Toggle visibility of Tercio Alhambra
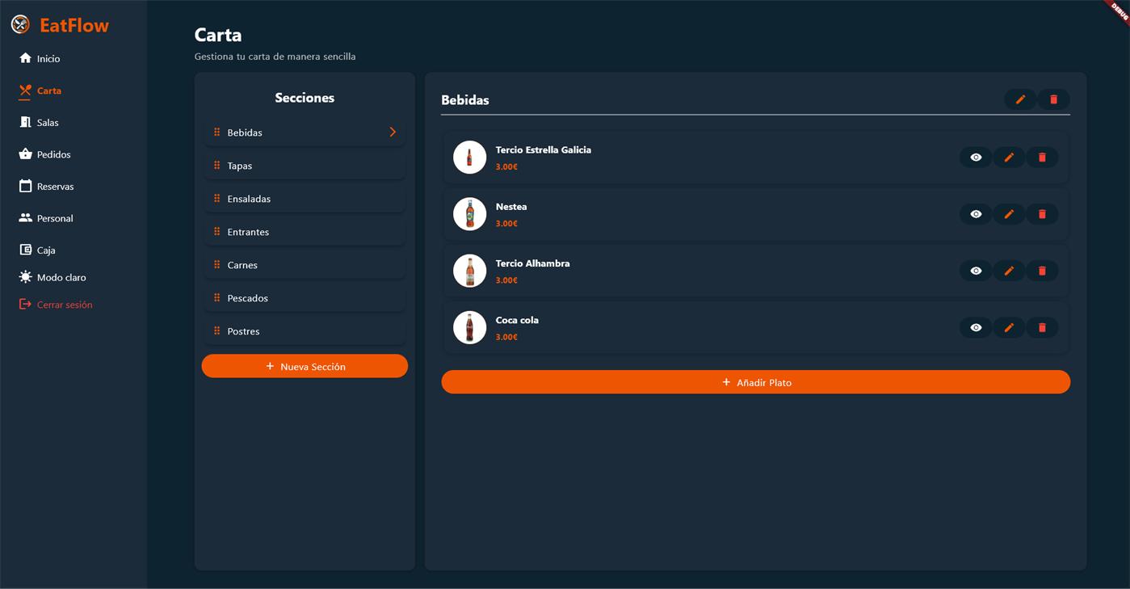The width and height of the screenshot is (1130, 589). pos(976,271)
